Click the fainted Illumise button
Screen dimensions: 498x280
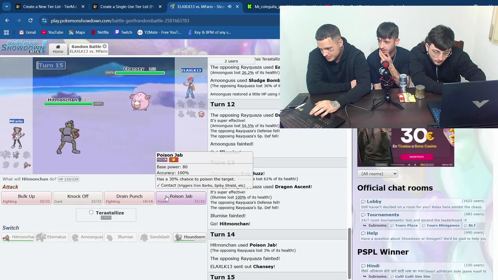click(121, 237)
